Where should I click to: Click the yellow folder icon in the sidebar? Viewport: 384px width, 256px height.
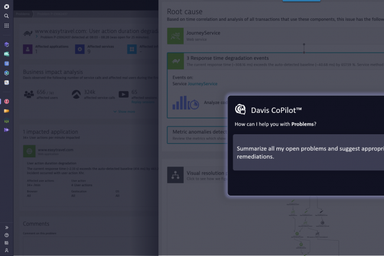point(6,111)
